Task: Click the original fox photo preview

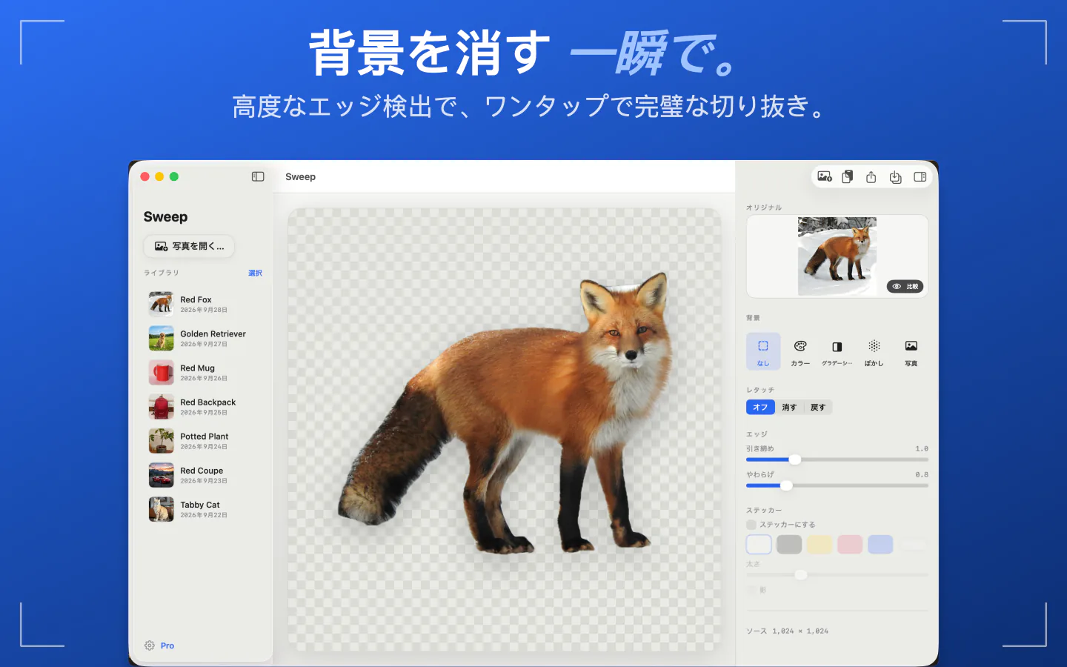Action: [x=837, y=256]
